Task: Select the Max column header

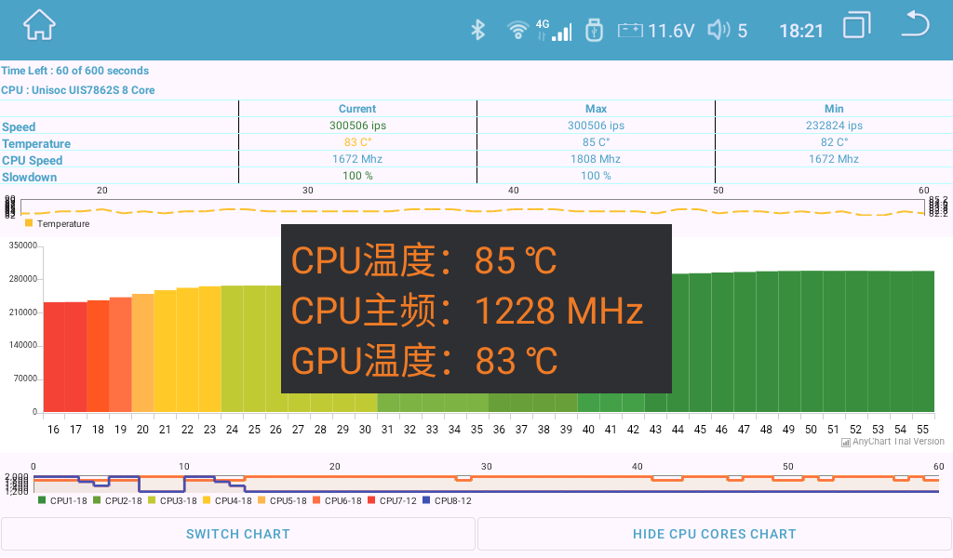Action: [596, 108]
